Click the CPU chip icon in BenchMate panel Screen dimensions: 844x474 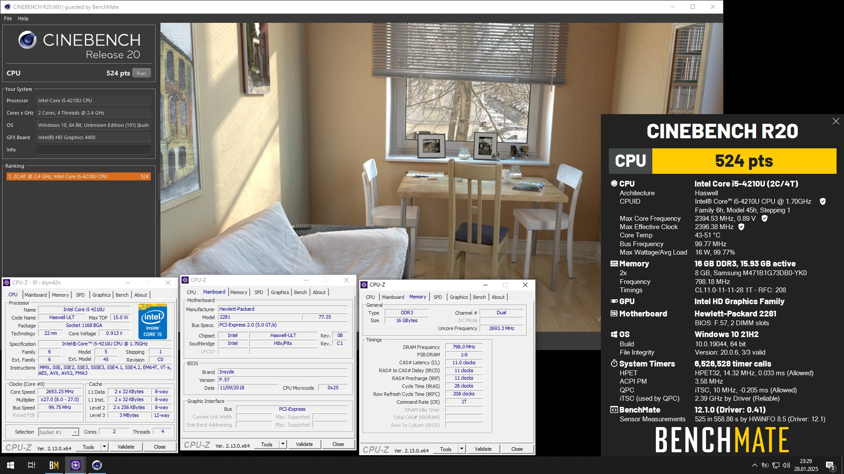[614, 184]
